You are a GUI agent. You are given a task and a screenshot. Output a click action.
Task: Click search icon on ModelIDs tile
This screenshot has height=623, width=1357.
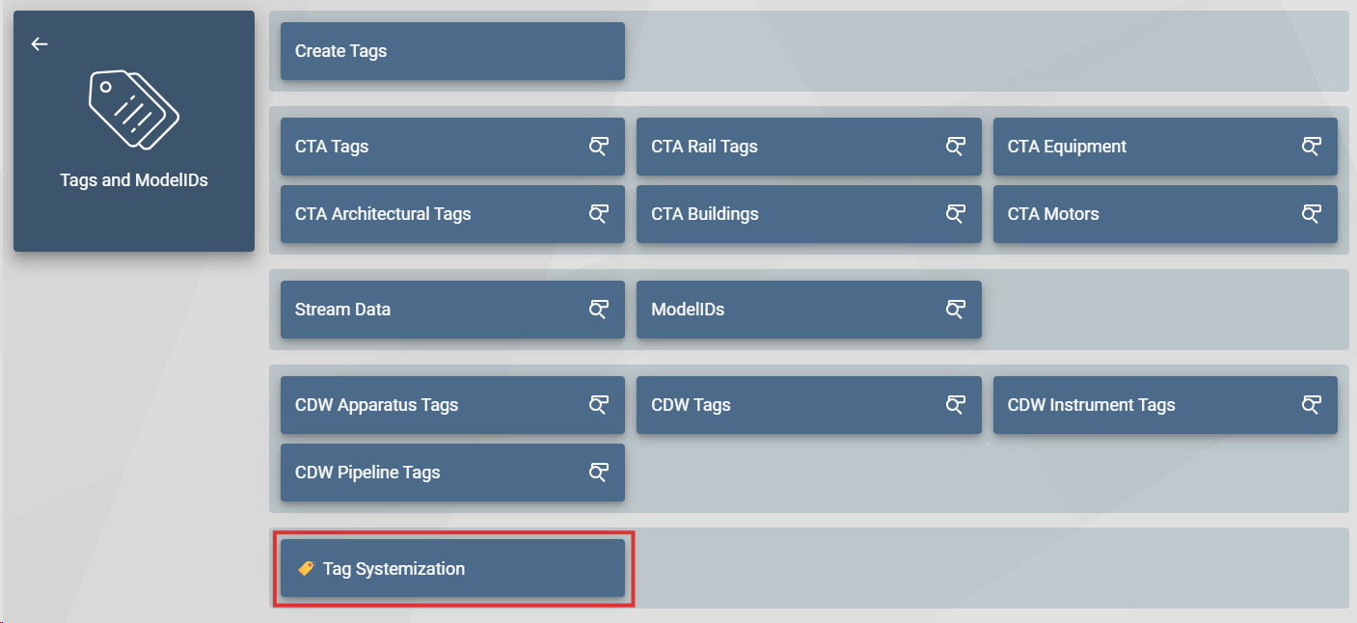point(955,310)
